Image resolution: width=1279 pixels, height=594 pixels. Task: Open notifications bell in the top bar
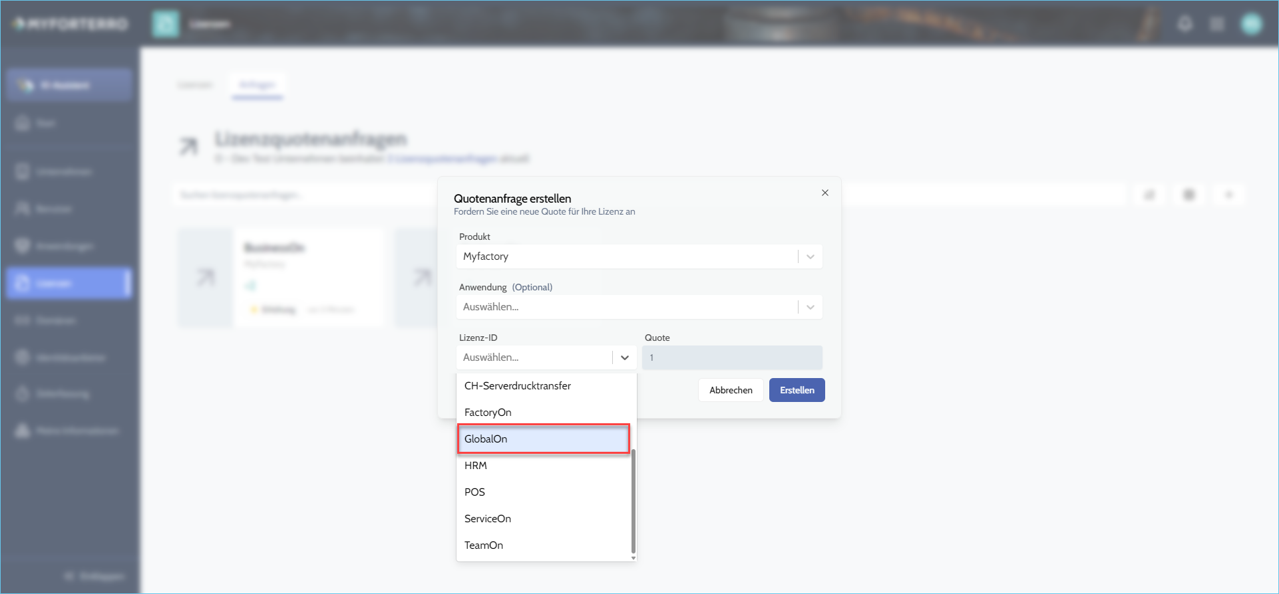[x=1185, y=24]
